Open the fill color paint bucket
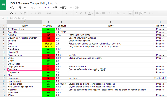Screen dimensions: 167x97 (x=98, y=13)
